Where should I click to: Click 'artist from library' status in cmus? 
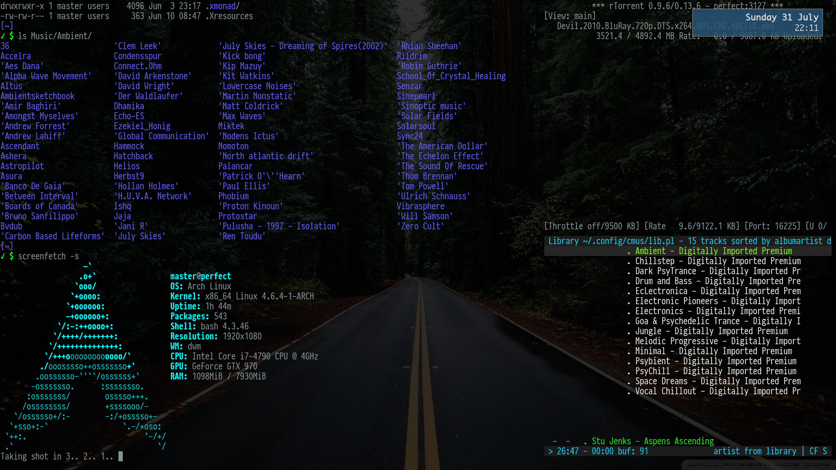coord(755,451)
